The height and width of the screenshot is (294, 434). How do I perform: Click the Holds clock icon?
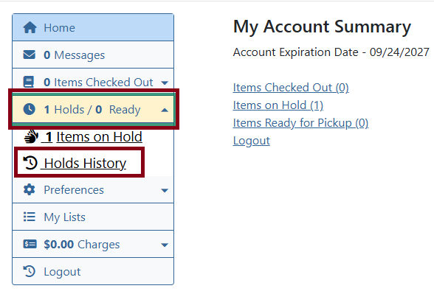29,109
